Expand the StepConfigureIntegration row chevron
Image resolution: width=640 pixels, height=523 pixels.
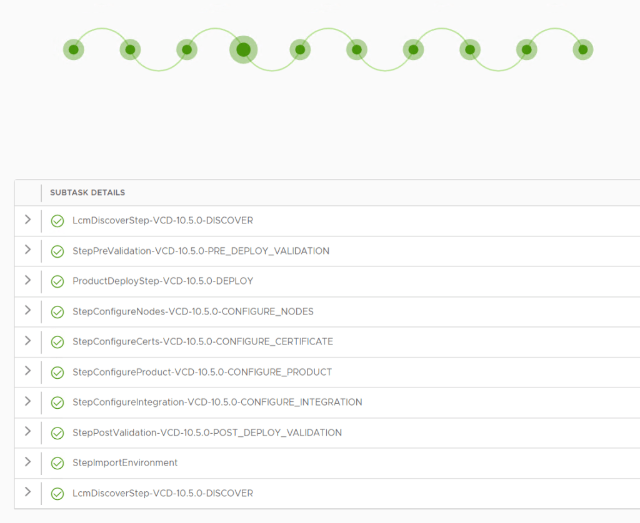click(27, 401)
